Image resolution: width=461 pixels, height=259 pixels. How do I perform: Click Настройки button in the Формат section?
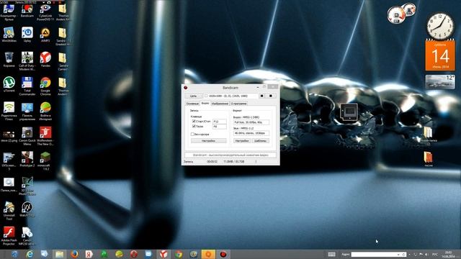(x=242, y=141)
